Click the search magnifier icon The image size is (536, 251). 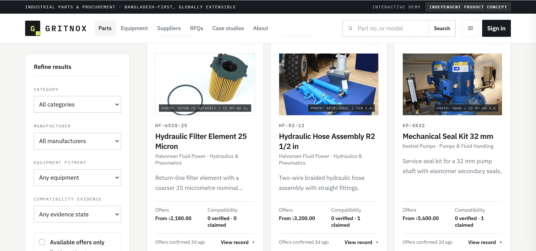[x=350, y=28]
